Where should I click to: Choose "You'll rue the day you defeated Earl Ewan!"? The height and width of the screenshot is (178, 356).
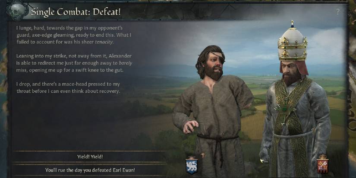pyautogui.click(x=90, y=170)
